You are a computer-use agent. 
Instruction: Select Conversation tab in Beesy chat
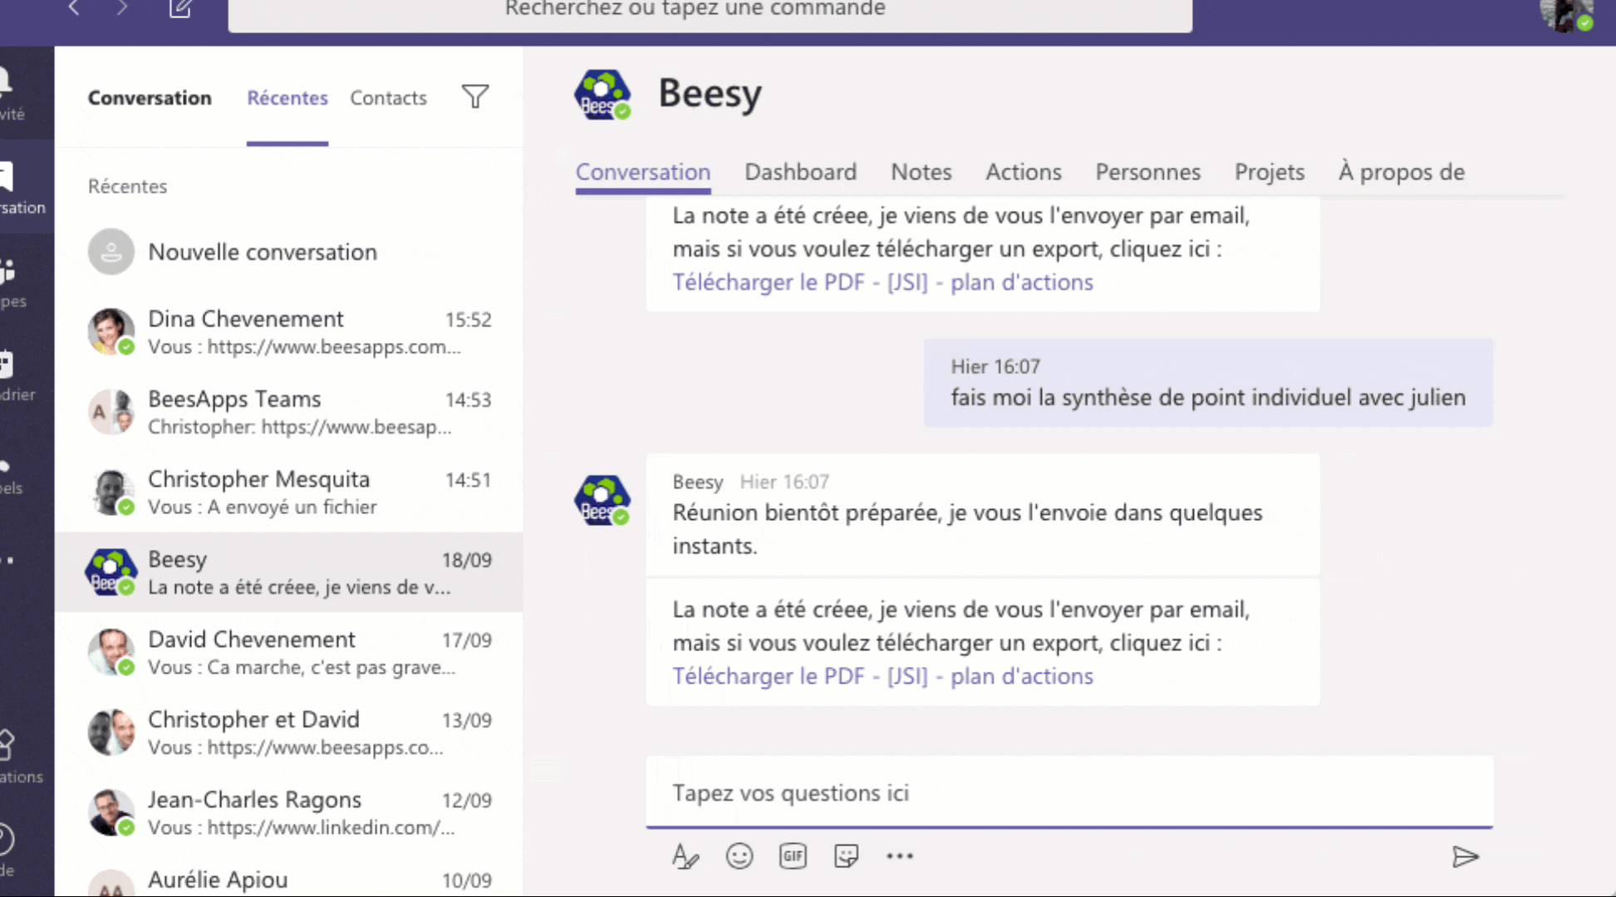pos(643,172)
